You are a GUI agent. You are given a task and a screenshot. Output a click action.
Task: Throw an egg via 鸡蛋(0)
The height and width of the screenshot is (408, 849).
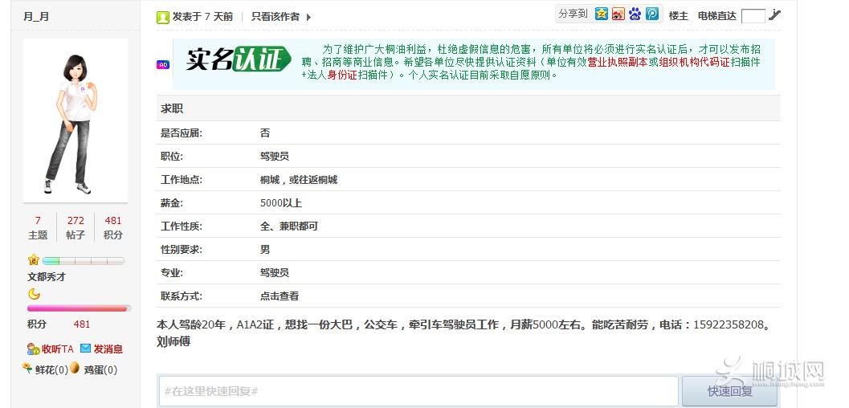pyautogui.click(x=93, y=369)
